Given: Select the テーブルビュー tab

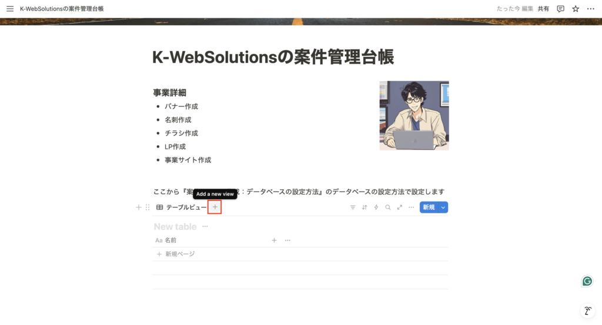Looking at the screenshot, I should pyautogui.click(x=181, y=207).
